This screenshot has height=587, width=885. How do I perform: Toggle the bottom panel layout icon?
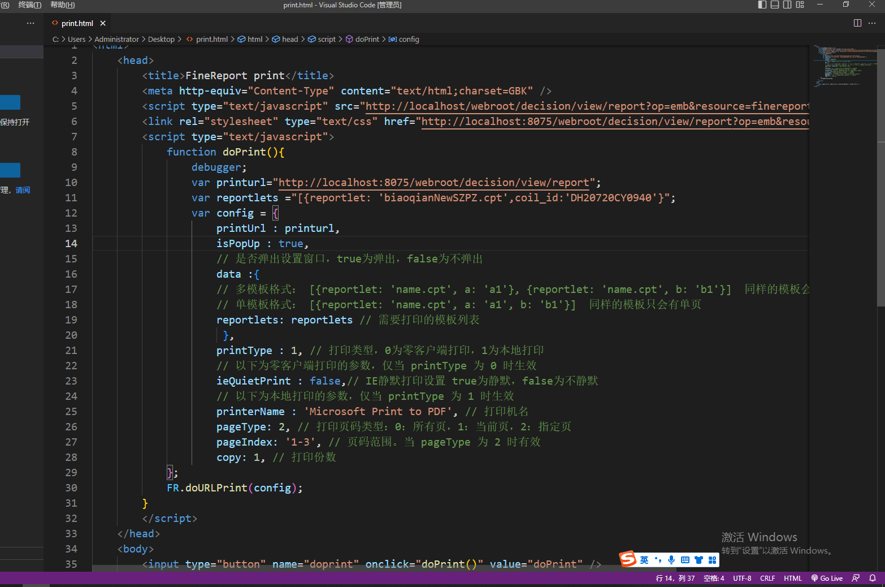775,5
